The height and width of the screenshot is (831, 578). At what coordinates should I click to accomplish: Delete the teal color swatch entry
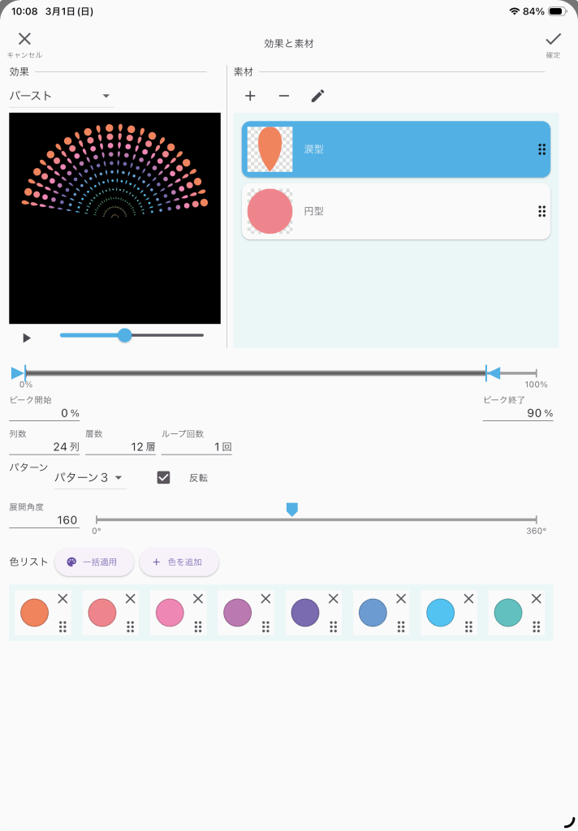click(x=536, y=598)
